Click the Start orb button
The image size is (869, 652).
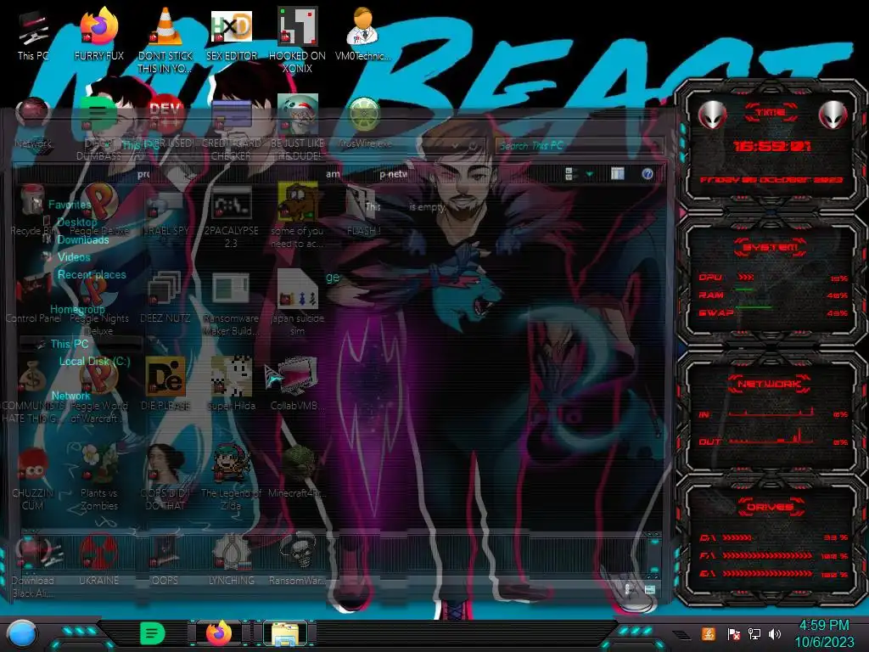click(x=22, y=634)
